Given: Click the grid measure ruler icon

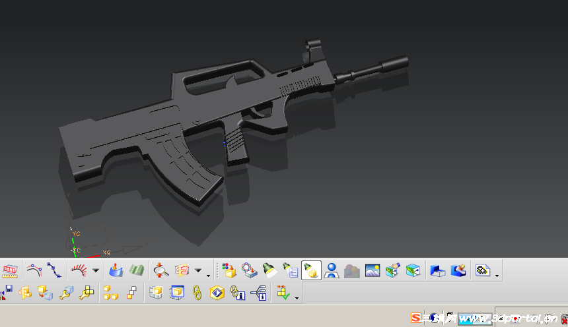Looking at the screenshot, I should [10, 270].
